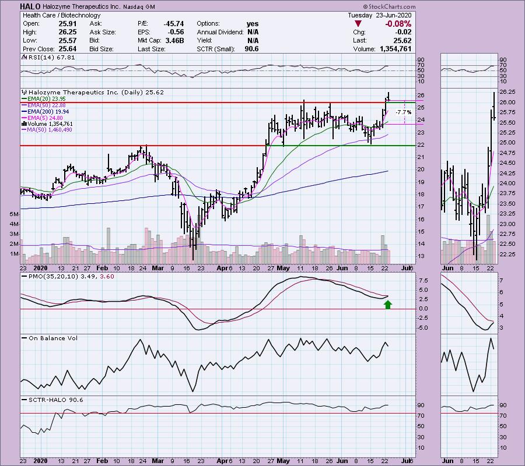Screen dimensions: 525x466
Task: Click the green up arrow on PMO panel
Action: [x=388, y=304]
